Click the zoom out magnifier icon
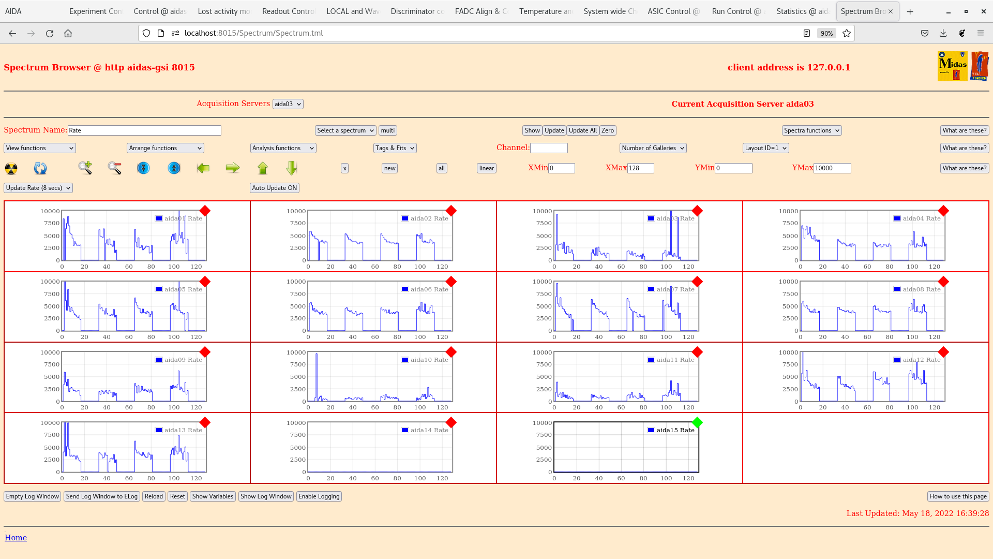Screen dimensions: 993x559 coord(115,168)
